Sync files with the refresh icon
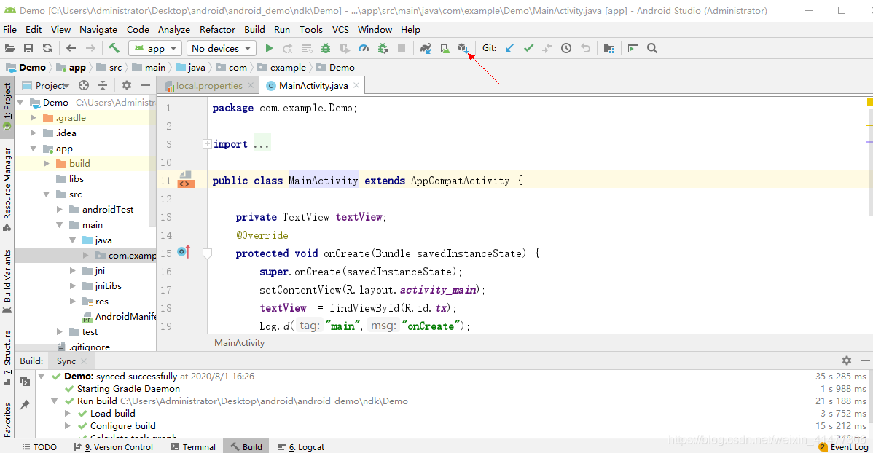The height and width of the screenshot is (453, 873). [x=47, y=48]
